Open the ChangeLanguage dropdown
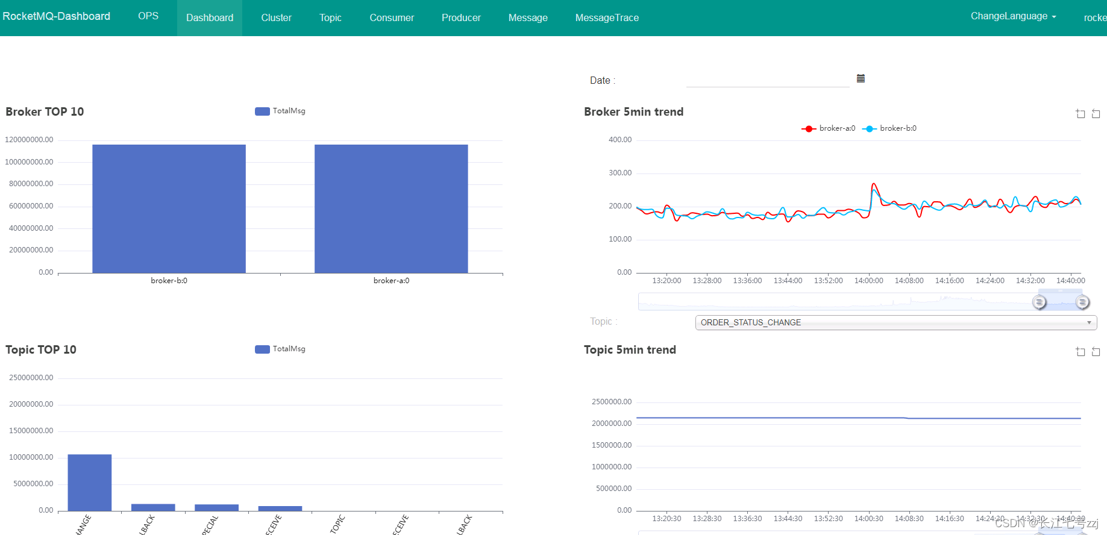The image size is (1107, 535). pos(1013,16)
